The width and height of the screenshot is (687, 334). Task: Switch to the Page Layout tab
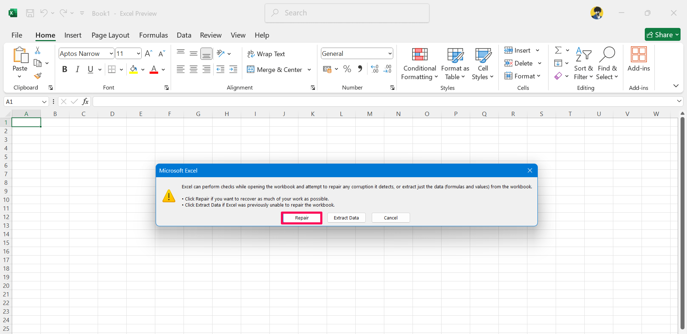click(111, 35)
